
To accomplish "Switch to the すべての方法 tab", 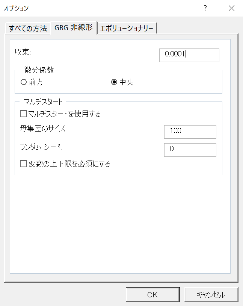I will pyautogui.click(x=28, y=29).
